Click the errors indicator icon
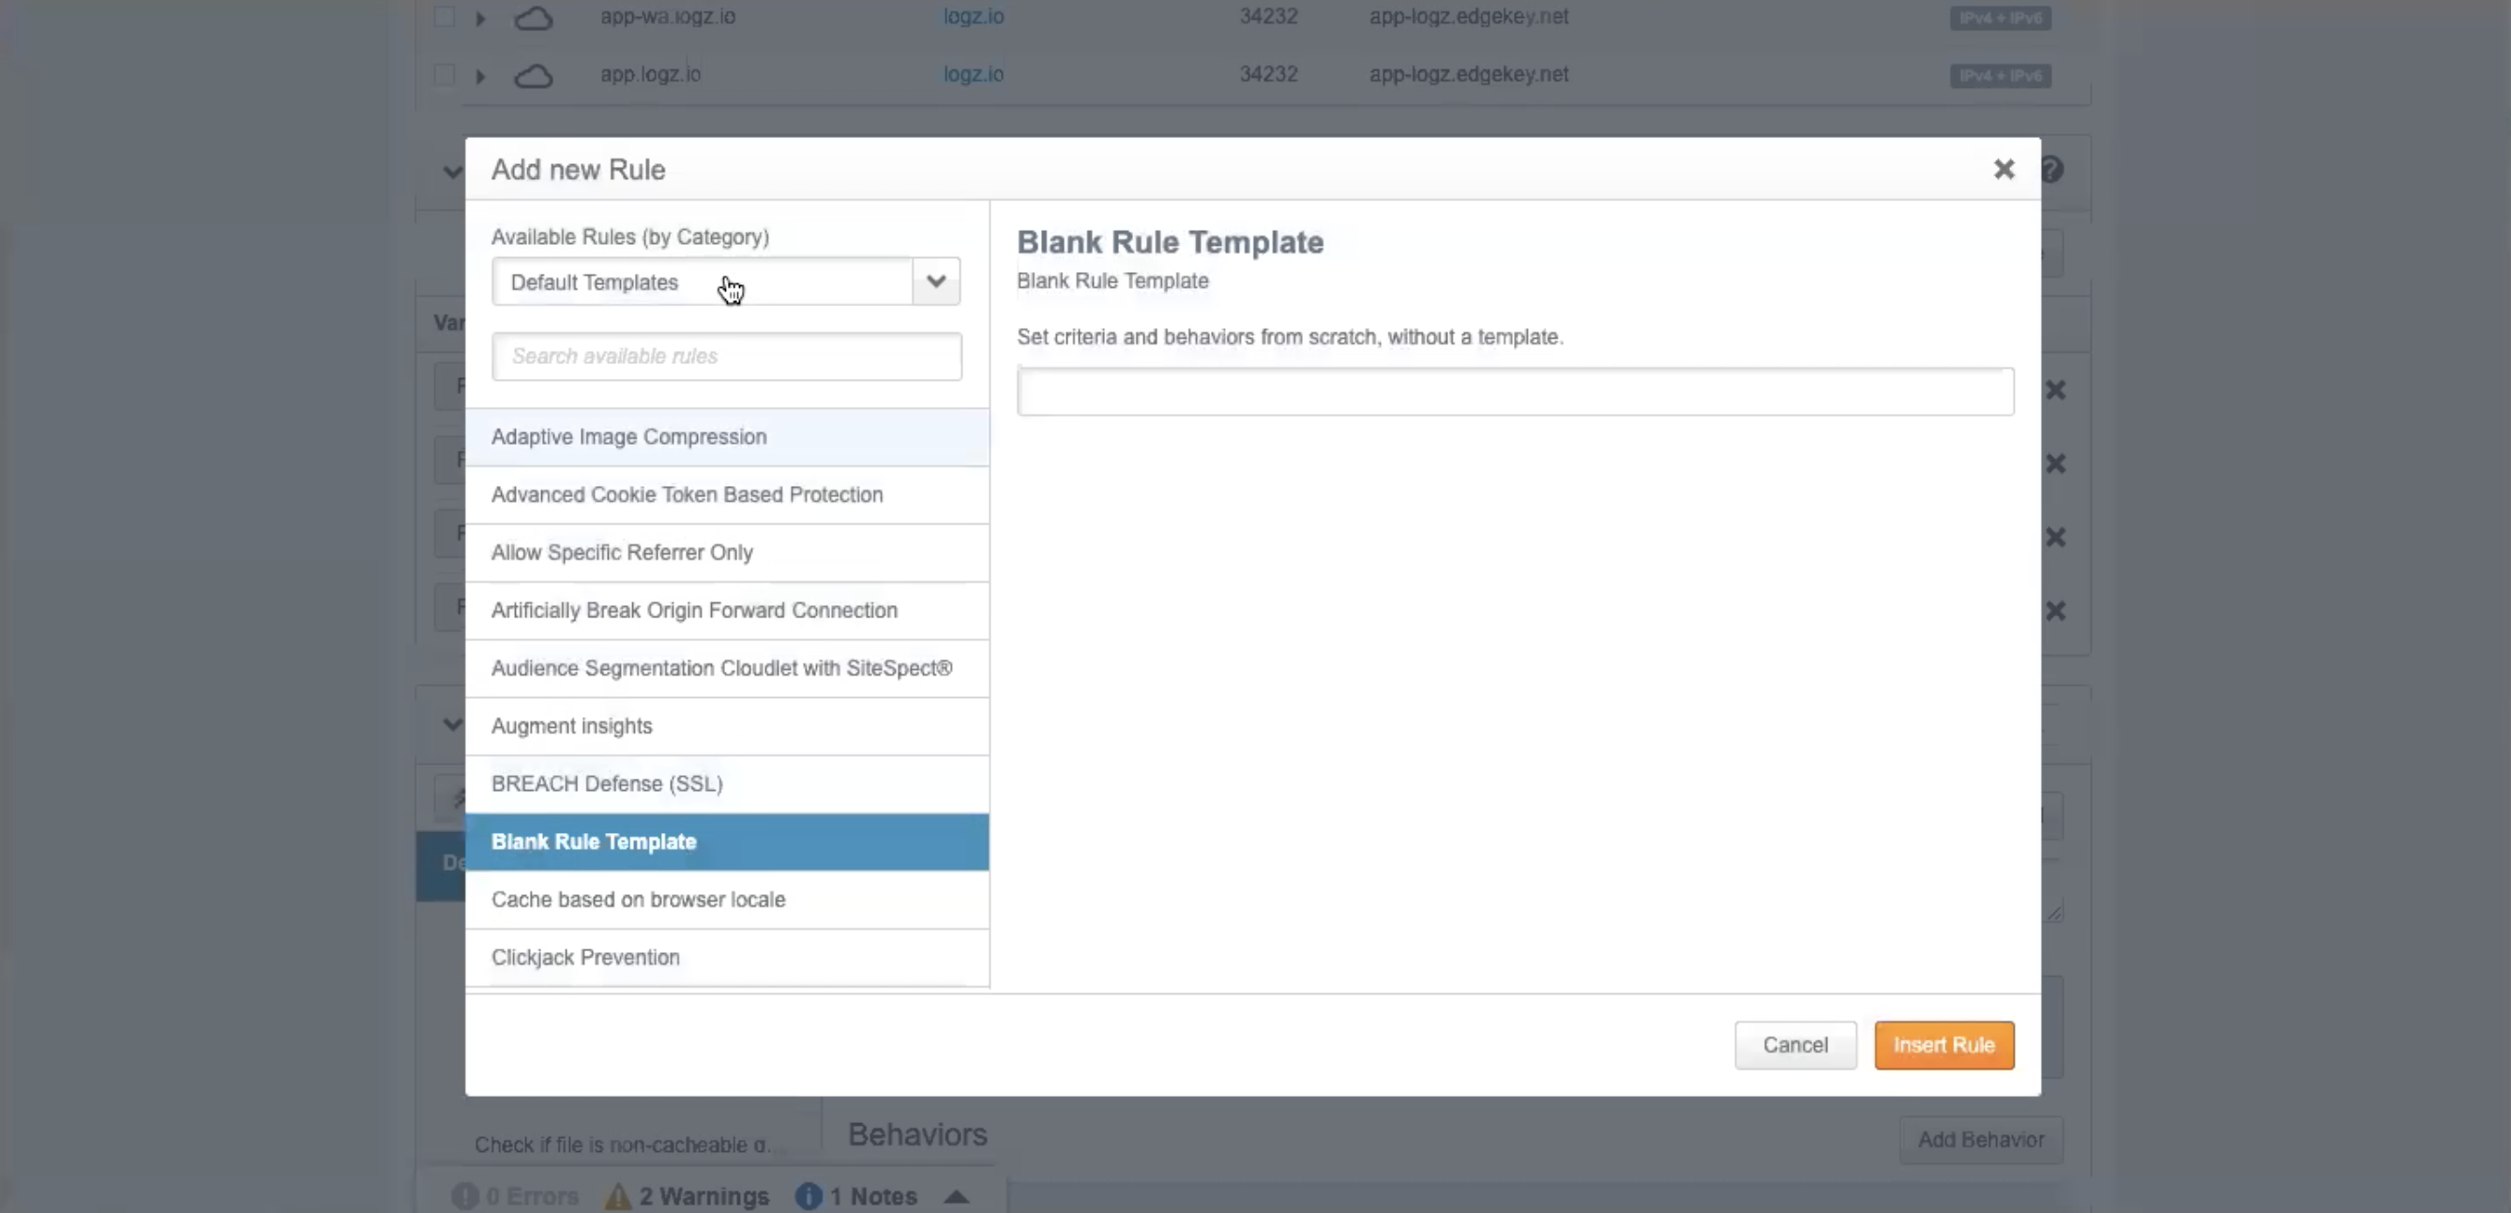The image size is (2511, 1213). (x=465, y=1195)
